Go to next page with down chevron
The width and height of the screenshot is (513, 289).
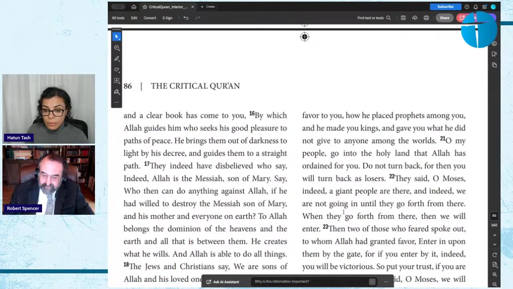[x=494, y=244]
